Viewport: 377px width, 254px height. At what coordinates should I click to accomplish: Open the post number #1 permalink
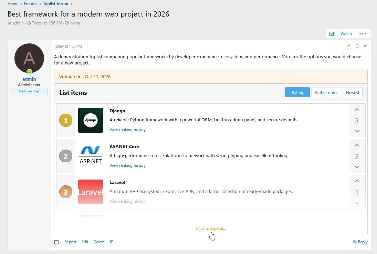(x=365, y=46)
